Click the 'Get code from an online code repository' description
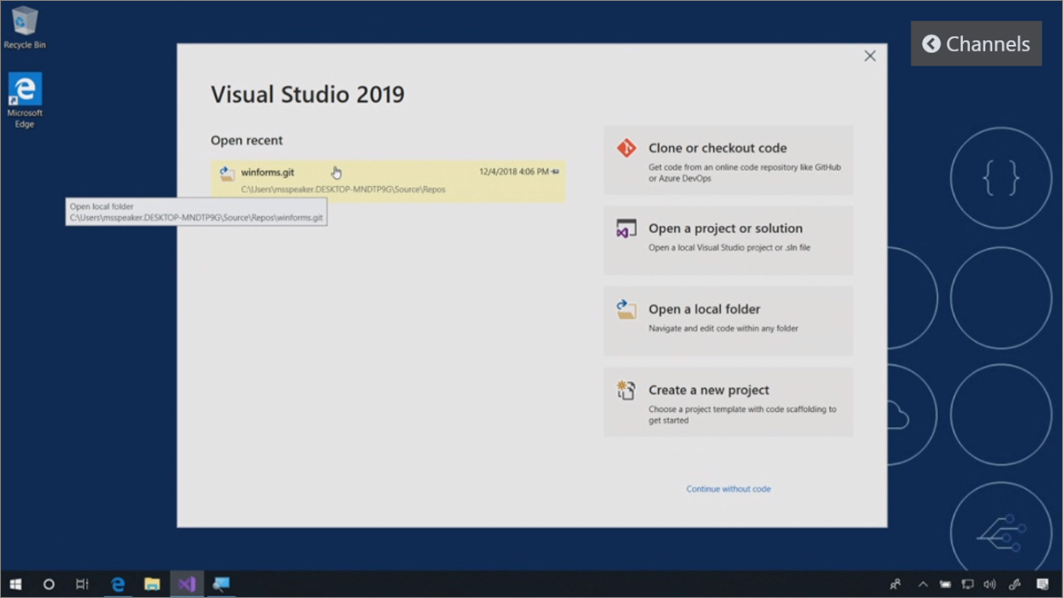Screen dimensions: 1063x598 tap(745, 173)
